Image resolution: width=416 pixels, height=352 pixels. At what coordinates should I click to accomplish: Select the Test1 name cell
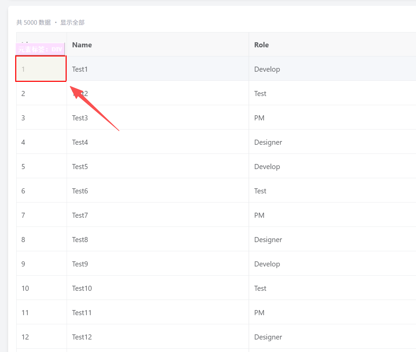tap(80, 69)
